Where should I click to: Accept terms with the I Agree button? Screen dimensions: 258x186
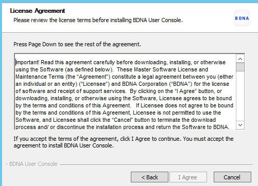188,177
